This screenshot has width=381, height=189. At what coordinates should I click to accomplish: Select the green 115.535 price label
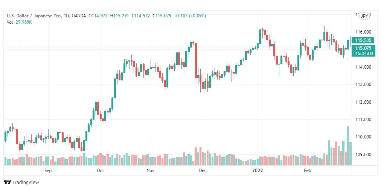pos(363,40)
